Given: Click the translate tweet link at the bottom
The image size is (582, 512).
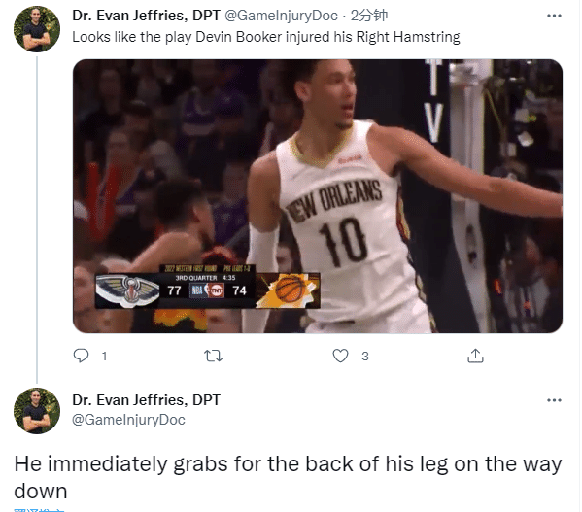Looking at the screenshot, I should pos(39,510).
